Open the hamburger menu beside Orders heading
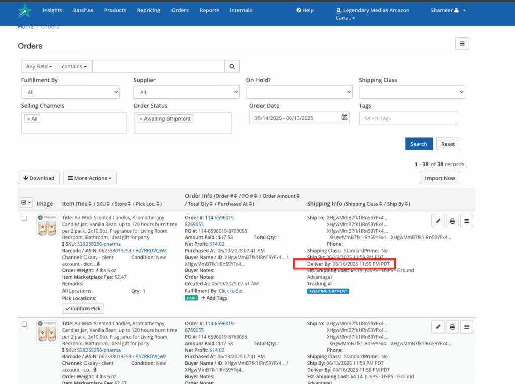Viewport: 515px width, 384px height. pyautogui.click(x=462, y=43)
